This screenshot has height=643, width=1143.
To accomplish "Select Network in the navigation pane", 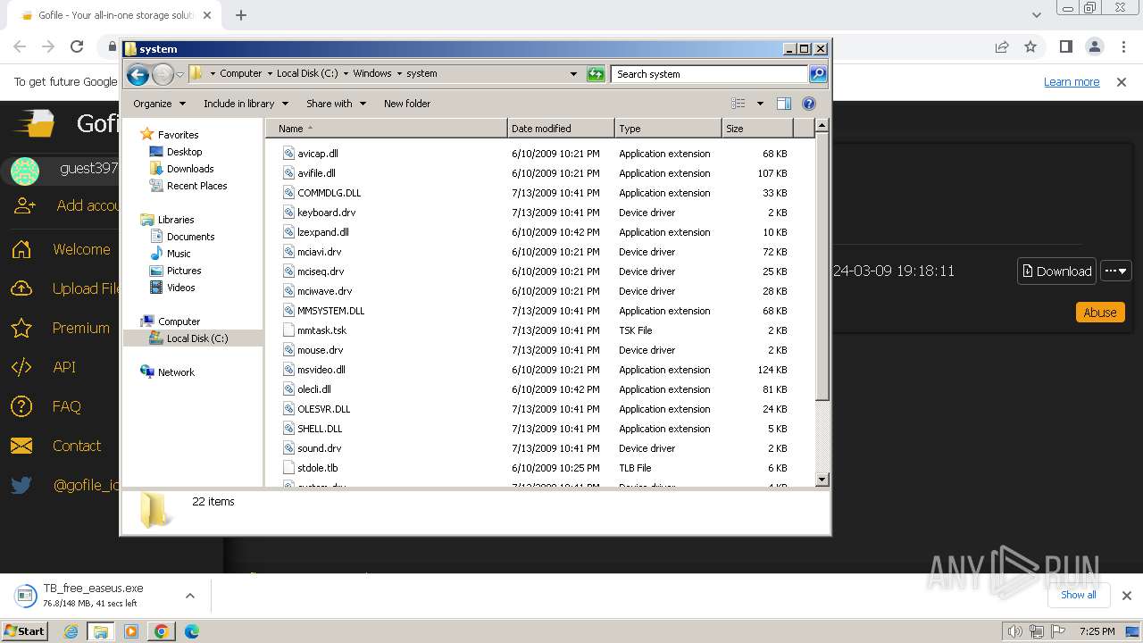I will (x=176, y=372).
